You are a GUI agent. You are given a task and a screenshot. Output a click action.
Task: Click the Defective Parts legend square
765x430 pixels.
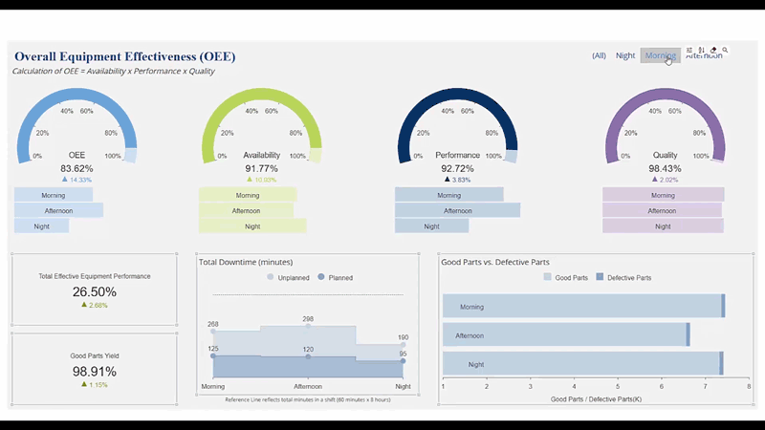click(600, 277)
